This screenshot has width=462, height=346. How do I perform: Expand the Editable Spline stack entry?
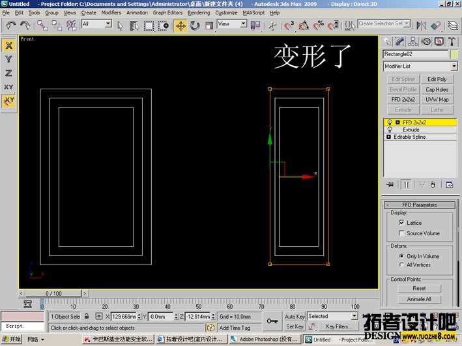pos(389,137)
